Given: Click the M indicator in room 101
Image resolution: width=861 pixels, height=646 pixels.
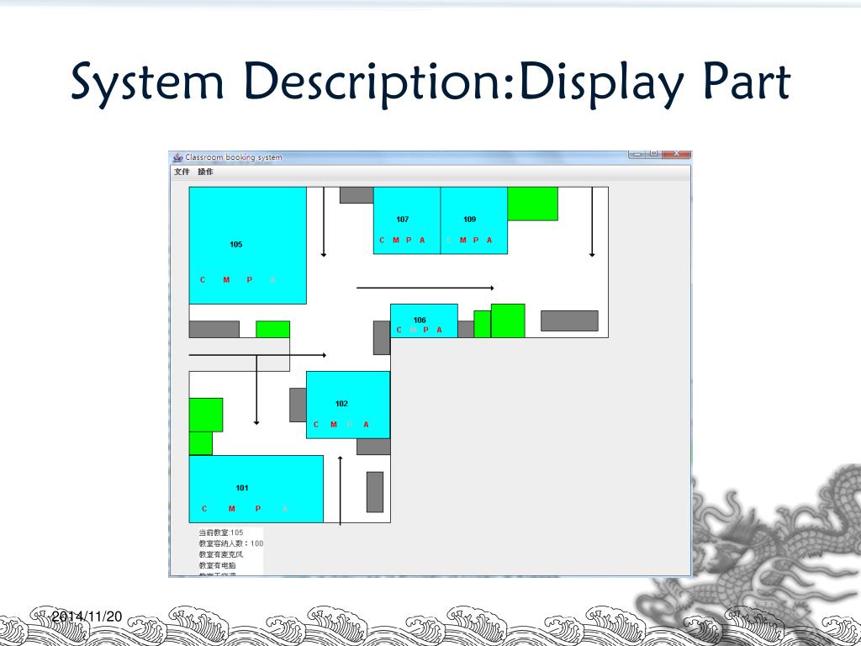Looking at the screenshot, I should coord(232,509).
